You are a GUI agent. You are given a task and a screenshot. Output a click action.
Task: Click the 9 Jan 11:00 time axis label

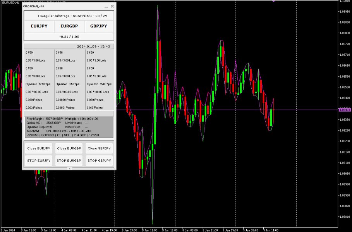271,230
